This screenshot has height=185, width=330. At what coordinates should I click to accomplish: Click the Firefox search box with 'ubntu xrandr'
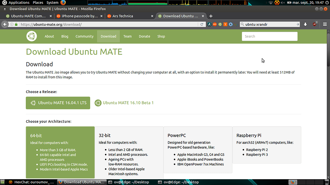(x=270, y=24)
